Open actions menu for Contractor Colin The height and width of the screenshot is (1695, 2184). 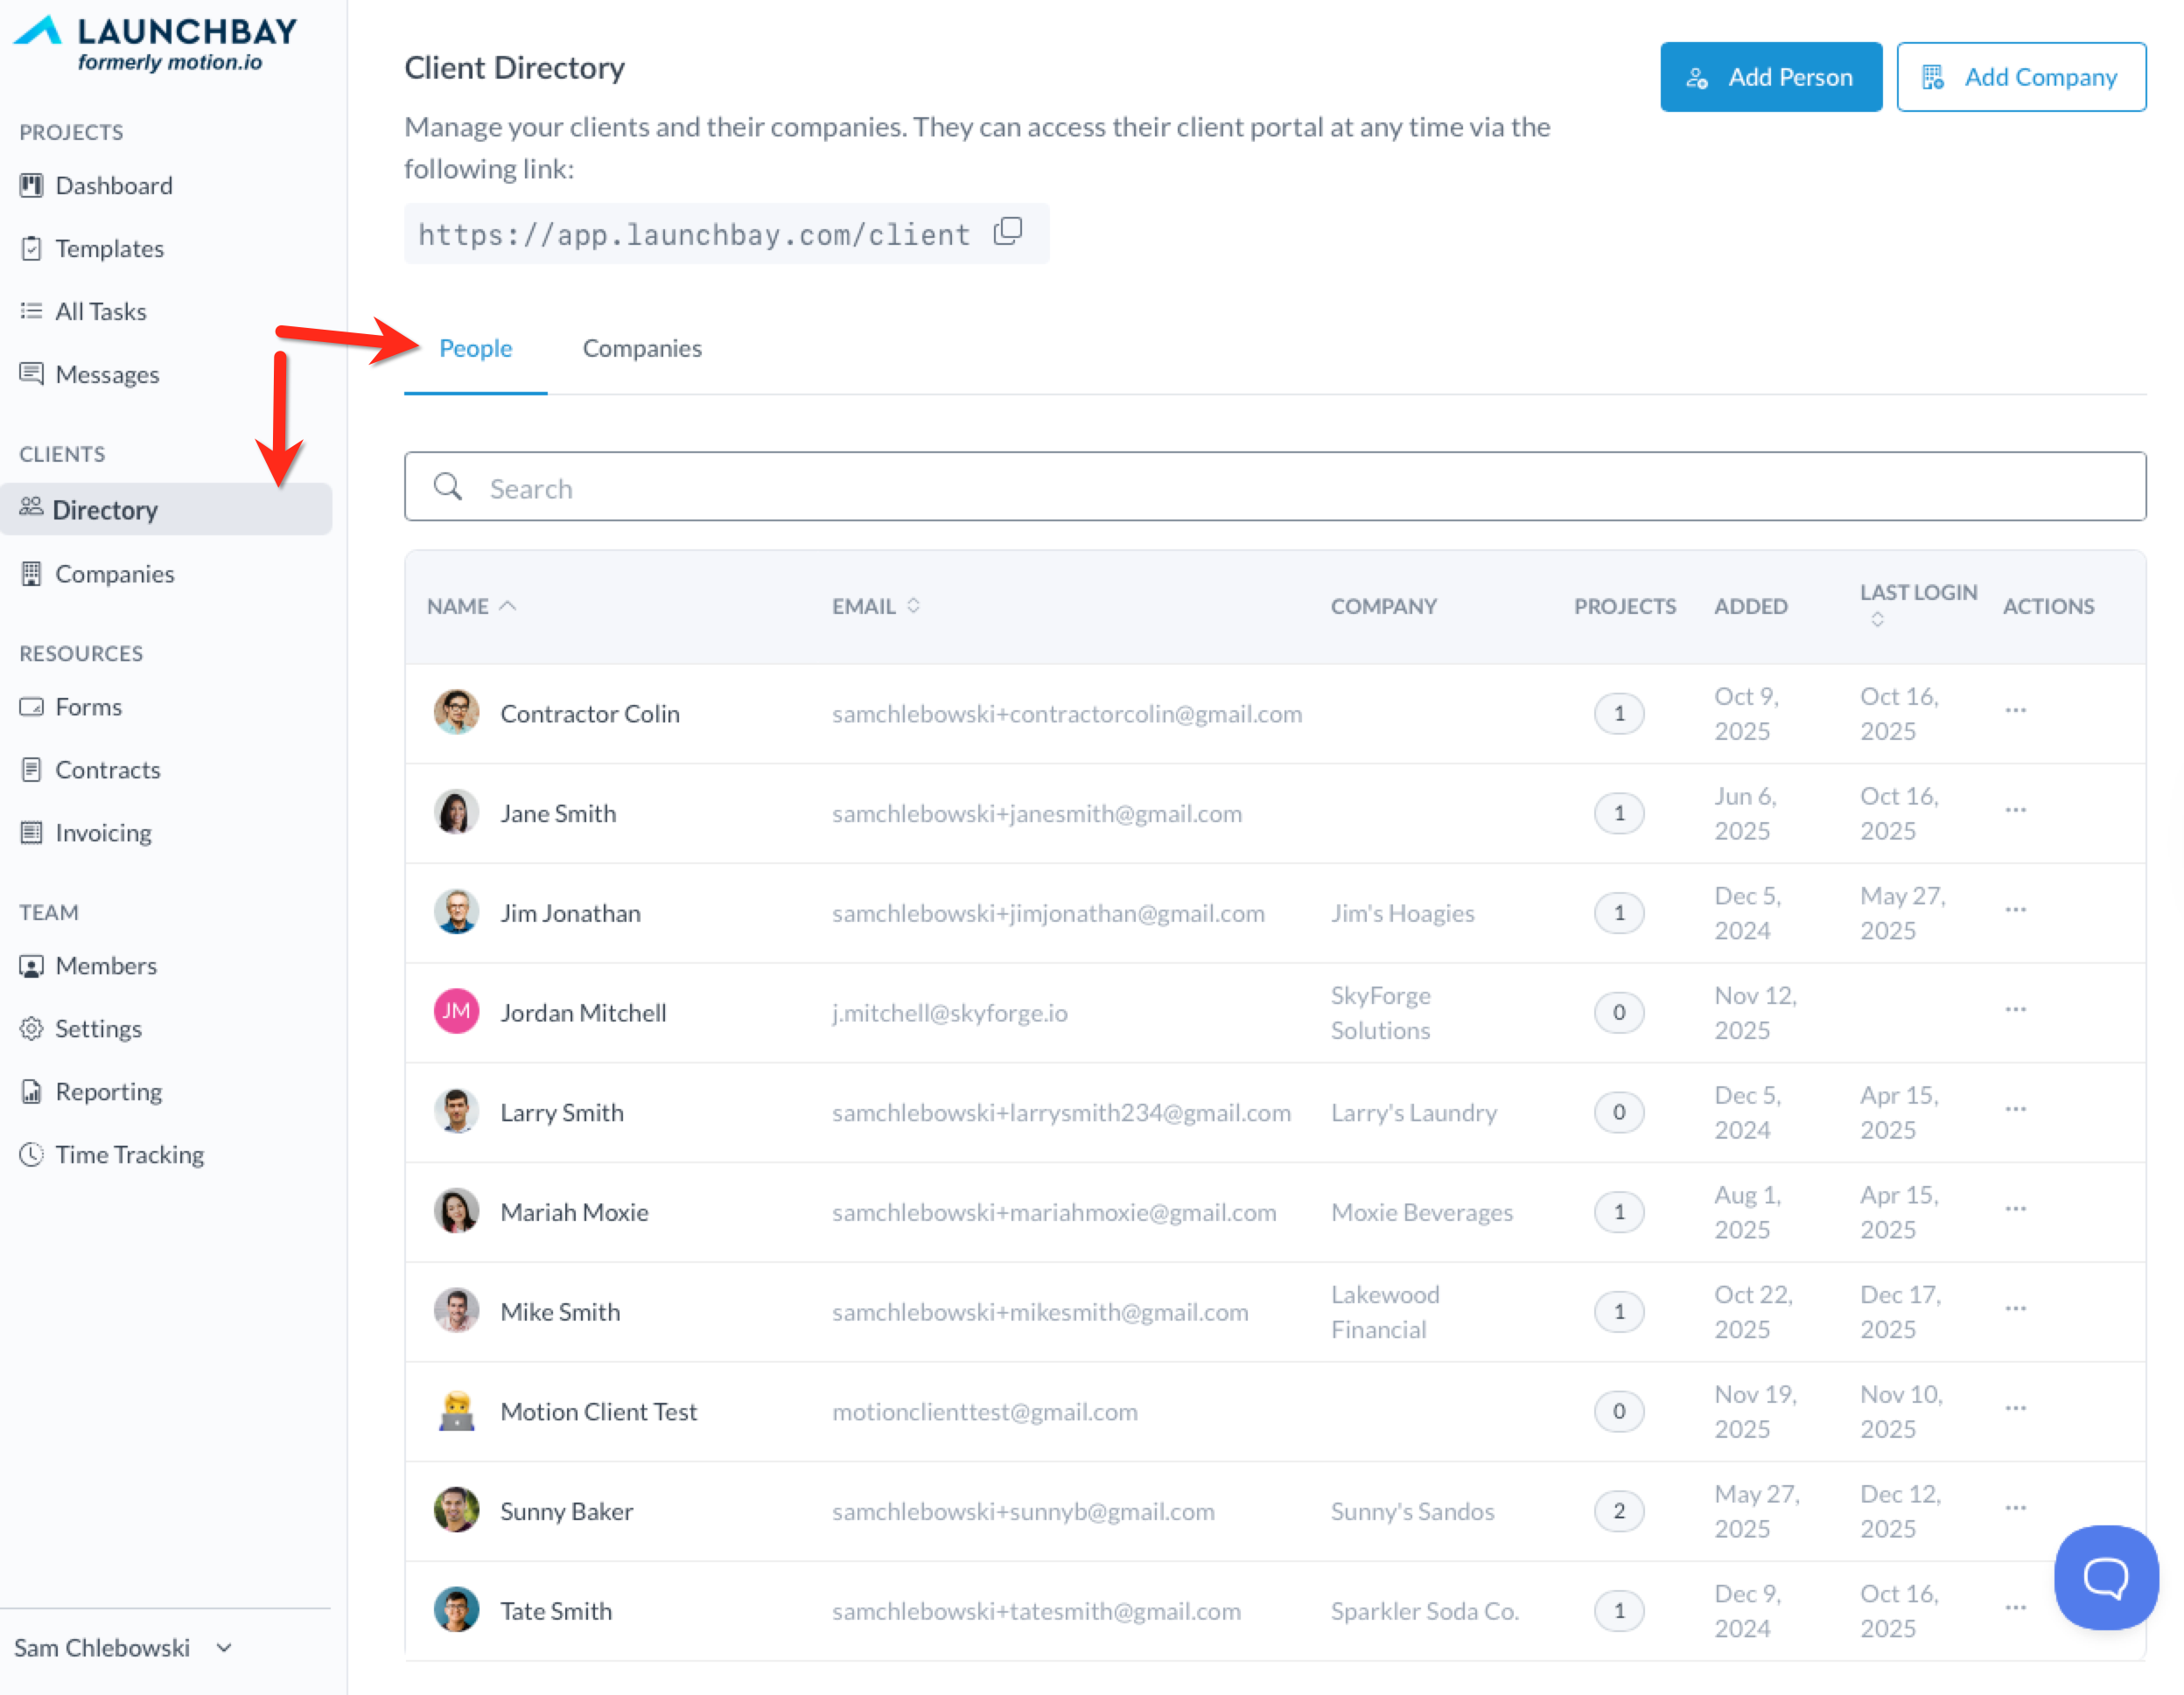[x=2015, y=712]
